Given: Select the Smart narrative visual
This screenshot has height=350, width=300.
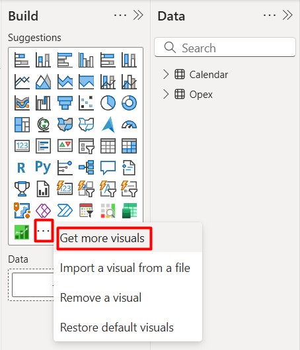Looking at the screenshot, I should tap(130, 167).
